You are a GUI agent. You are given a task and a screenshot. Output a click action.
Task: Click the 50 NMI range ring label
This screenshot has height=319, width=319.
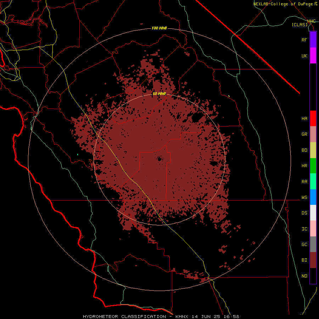159,94
